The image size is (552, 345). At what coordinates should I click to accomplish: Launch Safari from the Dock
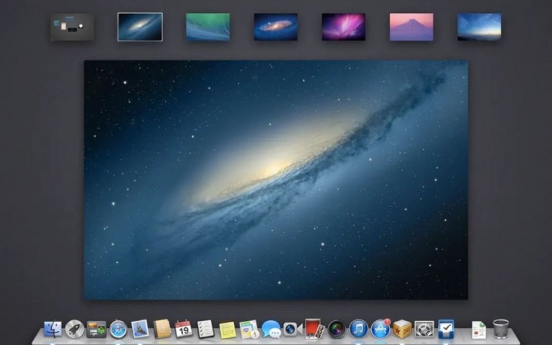[x=118, y=329]
